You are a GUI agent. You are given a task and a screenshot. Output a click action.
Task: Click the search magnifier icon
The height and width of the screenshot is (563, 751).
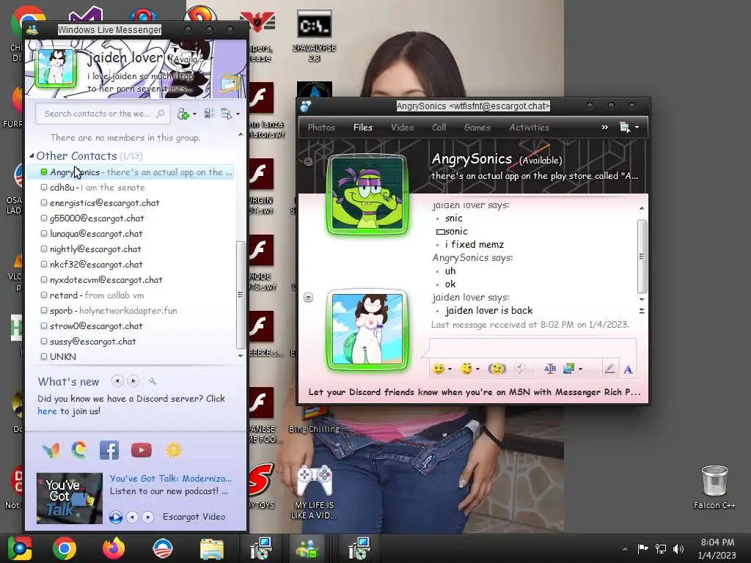(x=161, y=114)
